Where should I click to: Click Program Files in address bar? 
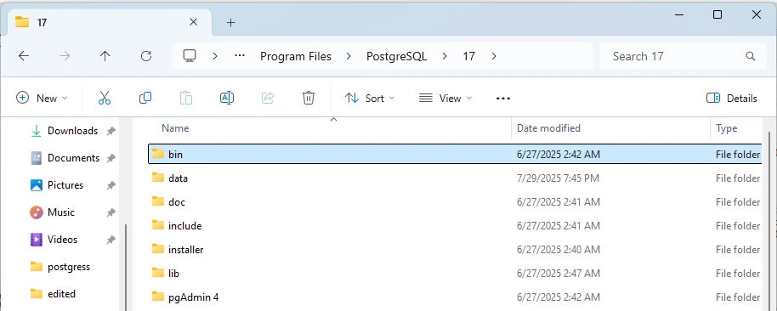point(296,56)
